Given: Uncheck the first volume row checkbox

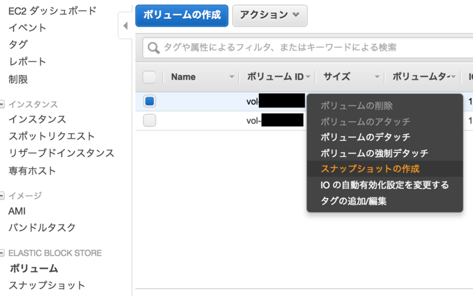Looking at the screenshot, I should (150, 101).
